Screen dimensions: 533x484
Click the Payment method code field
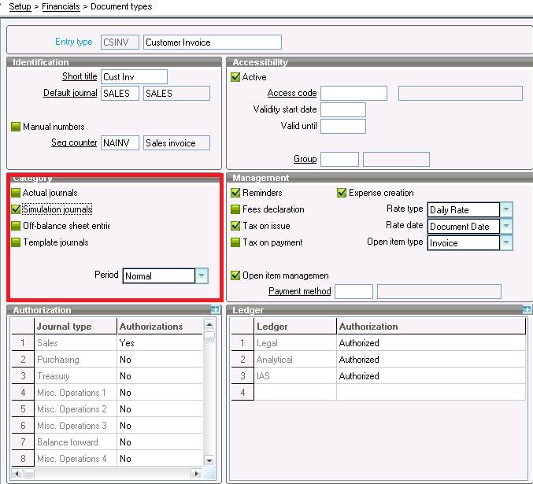pos(353,291)
